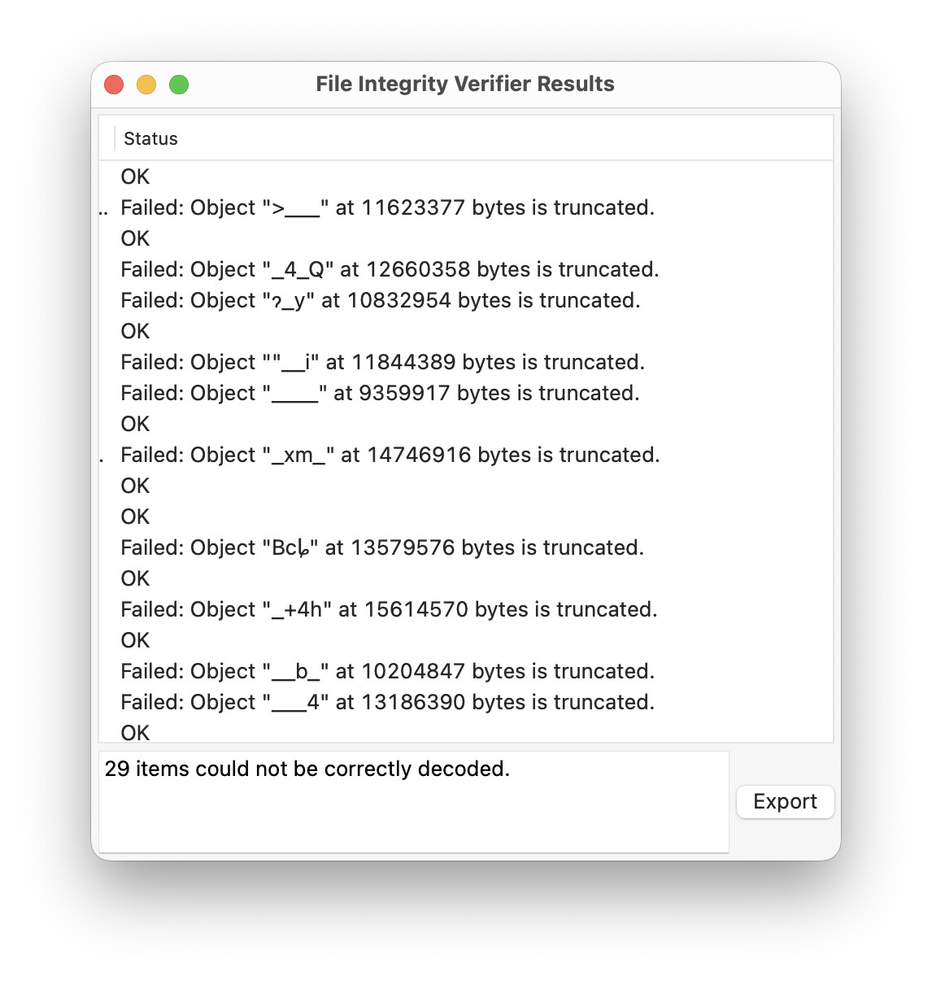This screenshot has width=932, height=981.
Task: Select the failed row for object "_xm_"
Action: pos(465,456)
